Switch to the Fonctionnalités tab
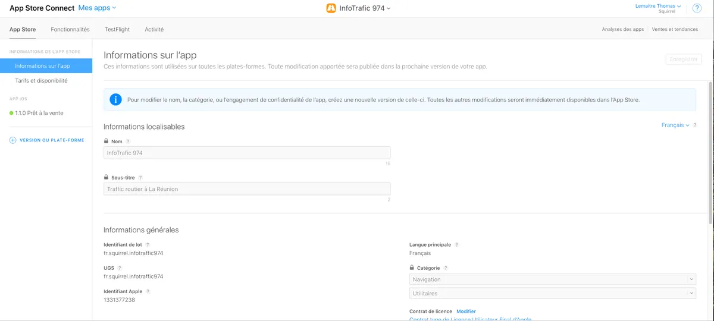This screenshot has height=321, width=714. (70, 29)
